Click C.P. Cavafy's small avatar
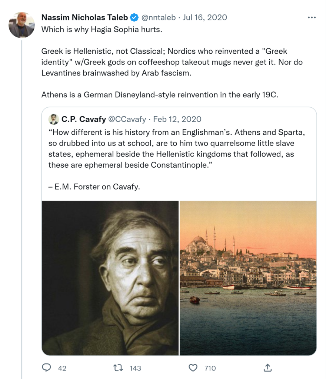 [x=54, y=119]
